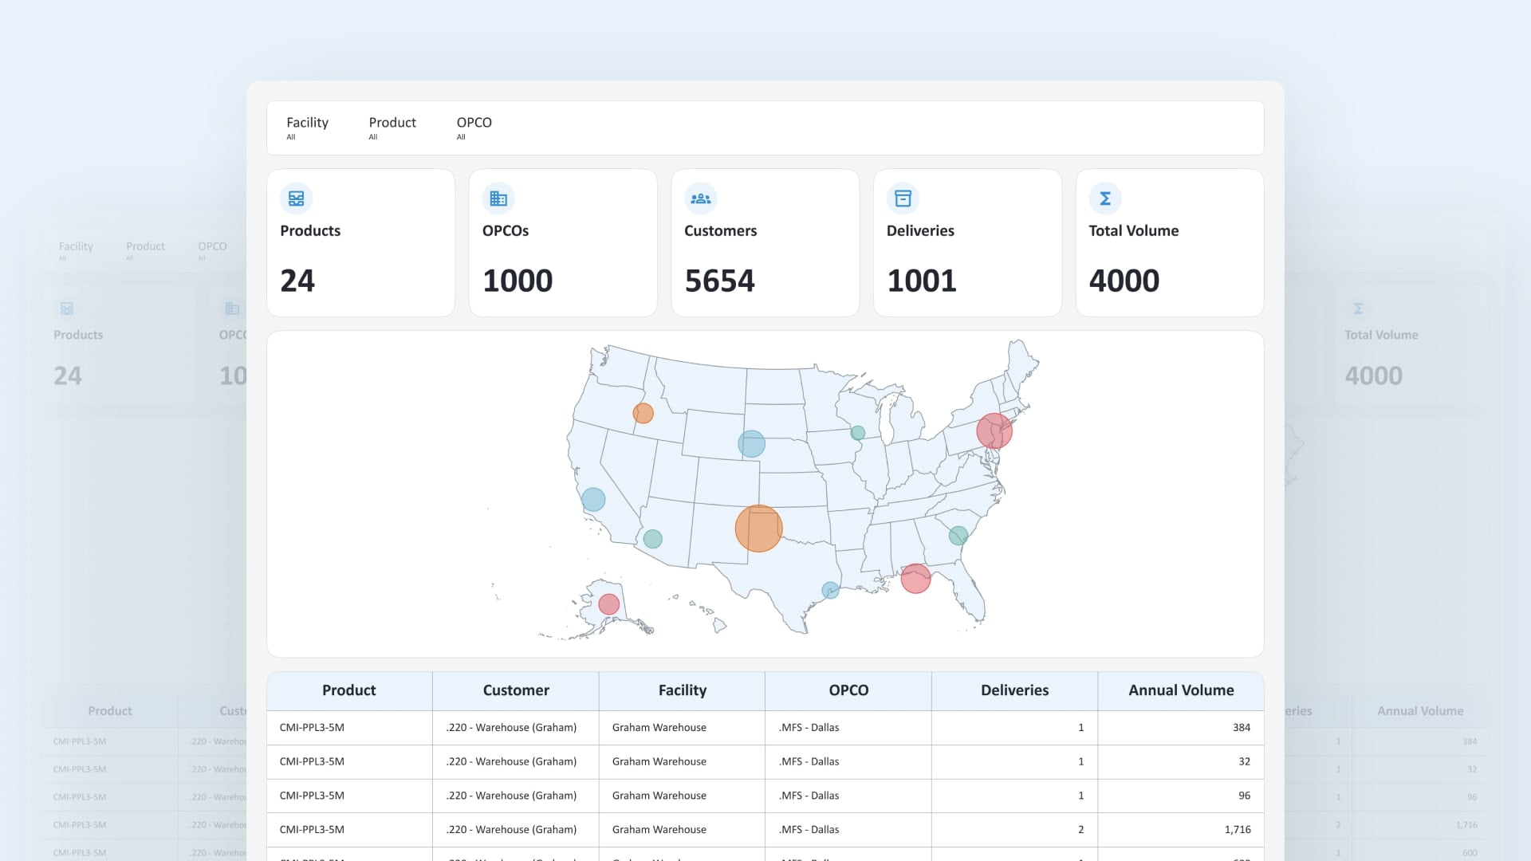The height and width of the screenshot is (861, 1531).
Task: Open OPCO filter in faded background dashboard
Action: tap(212, 250)
